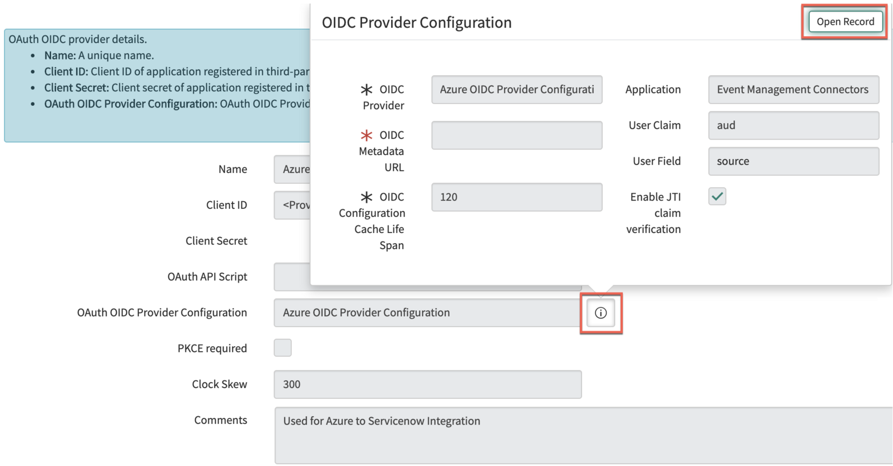Click the User Claim field with aud
The width and height of the screenshot is (893, 466).
(x=793, y=125)
